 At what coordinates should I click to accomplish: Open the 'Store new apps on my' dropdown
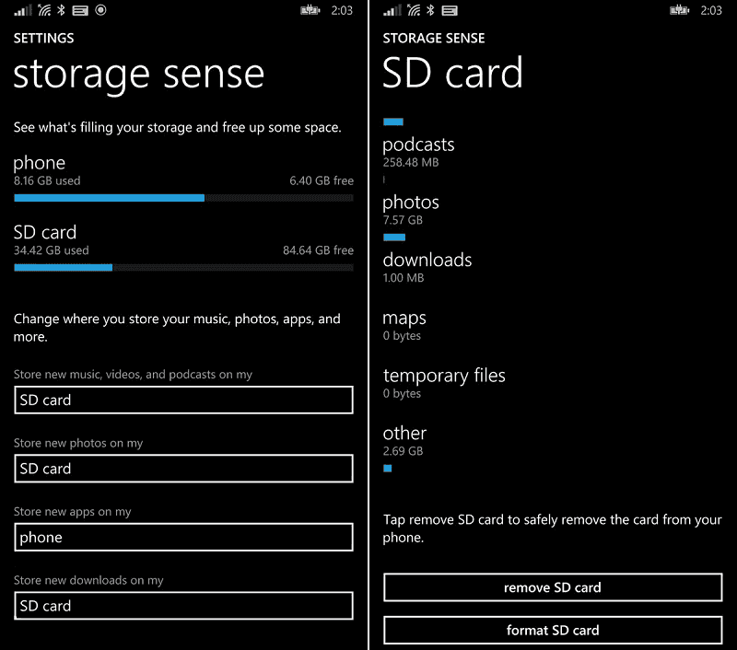tap(183, 537)
